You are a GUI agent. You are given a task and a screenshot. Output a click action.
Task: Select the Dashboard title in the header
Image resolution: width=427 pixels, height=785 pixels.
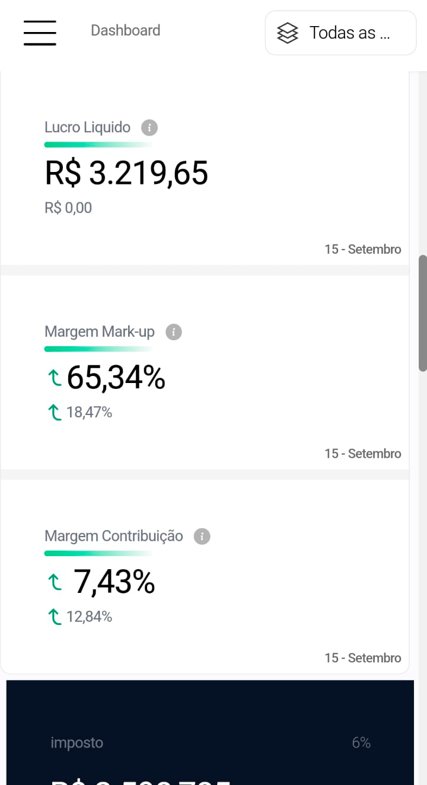tap(125, 30)
